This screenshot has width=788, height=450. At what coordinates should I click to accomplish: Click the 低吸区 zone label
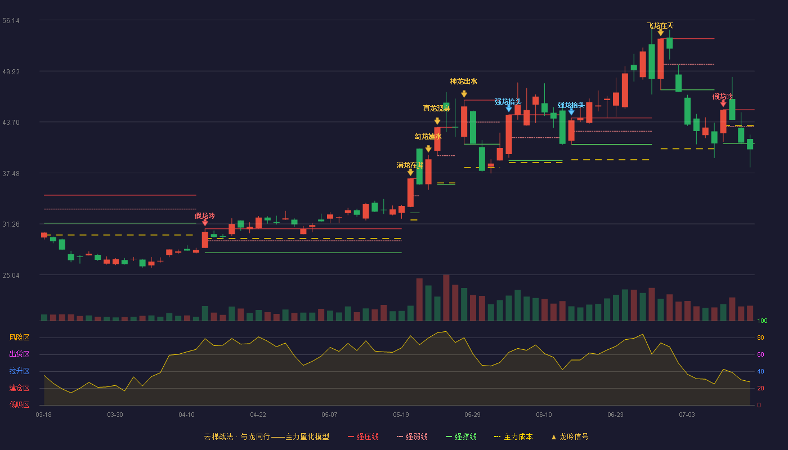click(x=20, y=404)
